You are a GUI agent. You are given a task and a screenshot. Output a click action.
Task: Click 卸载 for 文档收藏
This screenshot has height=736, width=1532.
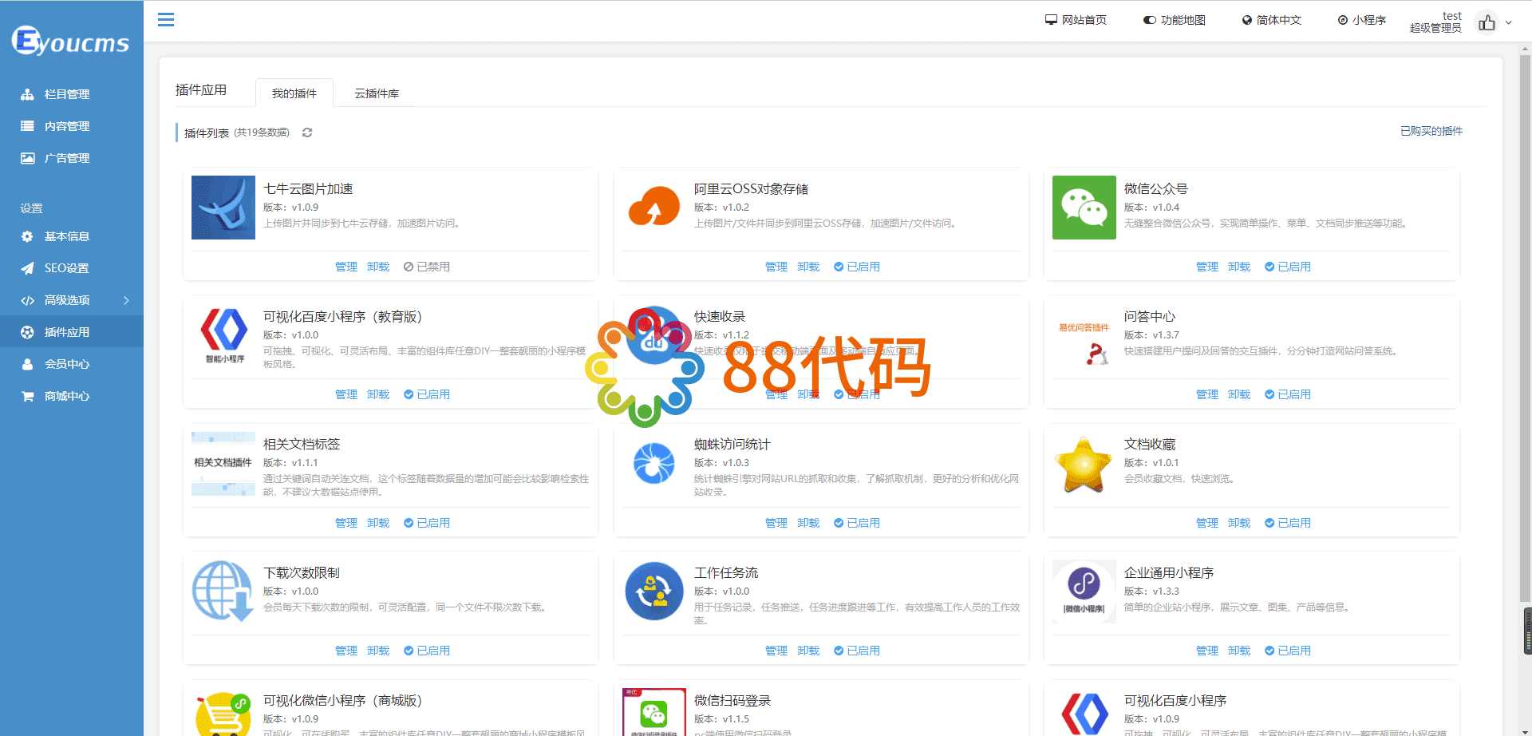pyautogui.click(x=1239, y=523)
